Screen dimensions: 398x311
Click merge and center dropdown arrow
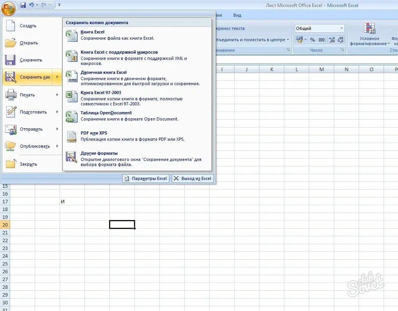tap(288, 40)
